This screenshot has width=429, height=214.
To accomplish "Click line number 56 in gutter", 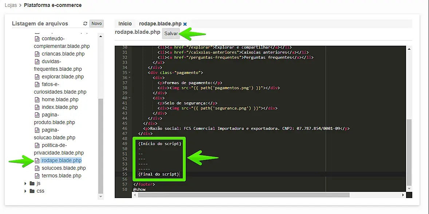I will click(125, 179).
